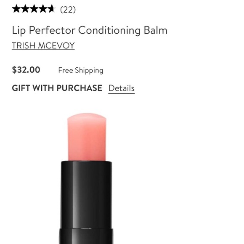Click the Free Shipping label
Viewport: 244px width, 244px height.
pos(81,70)
